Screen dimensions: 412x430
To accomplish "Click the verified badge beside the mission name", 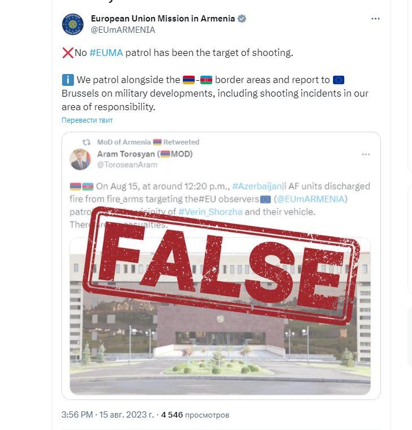I will point(242,19).
